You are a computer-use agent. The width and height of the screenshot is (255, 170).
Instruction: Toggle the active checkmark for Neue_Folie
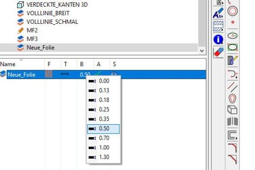point(98,74)
